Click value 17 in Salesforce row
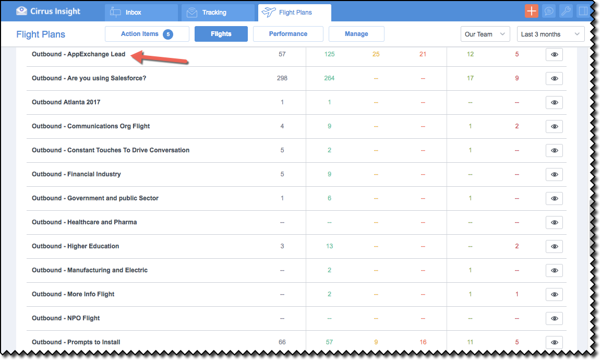The width and height of the screenshot is (601, 361). pos(470,78)
